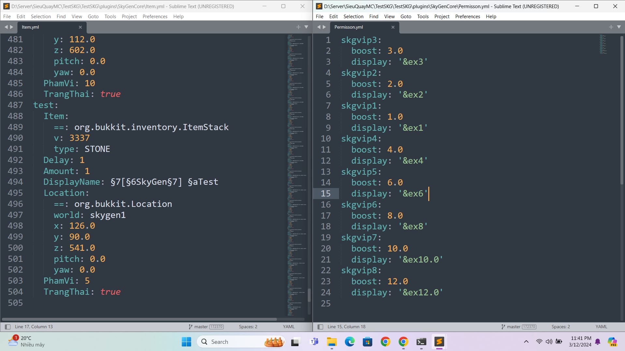Click the 'skygen1' world value
This screenshot has height=351, width=625.
[108, 215]
